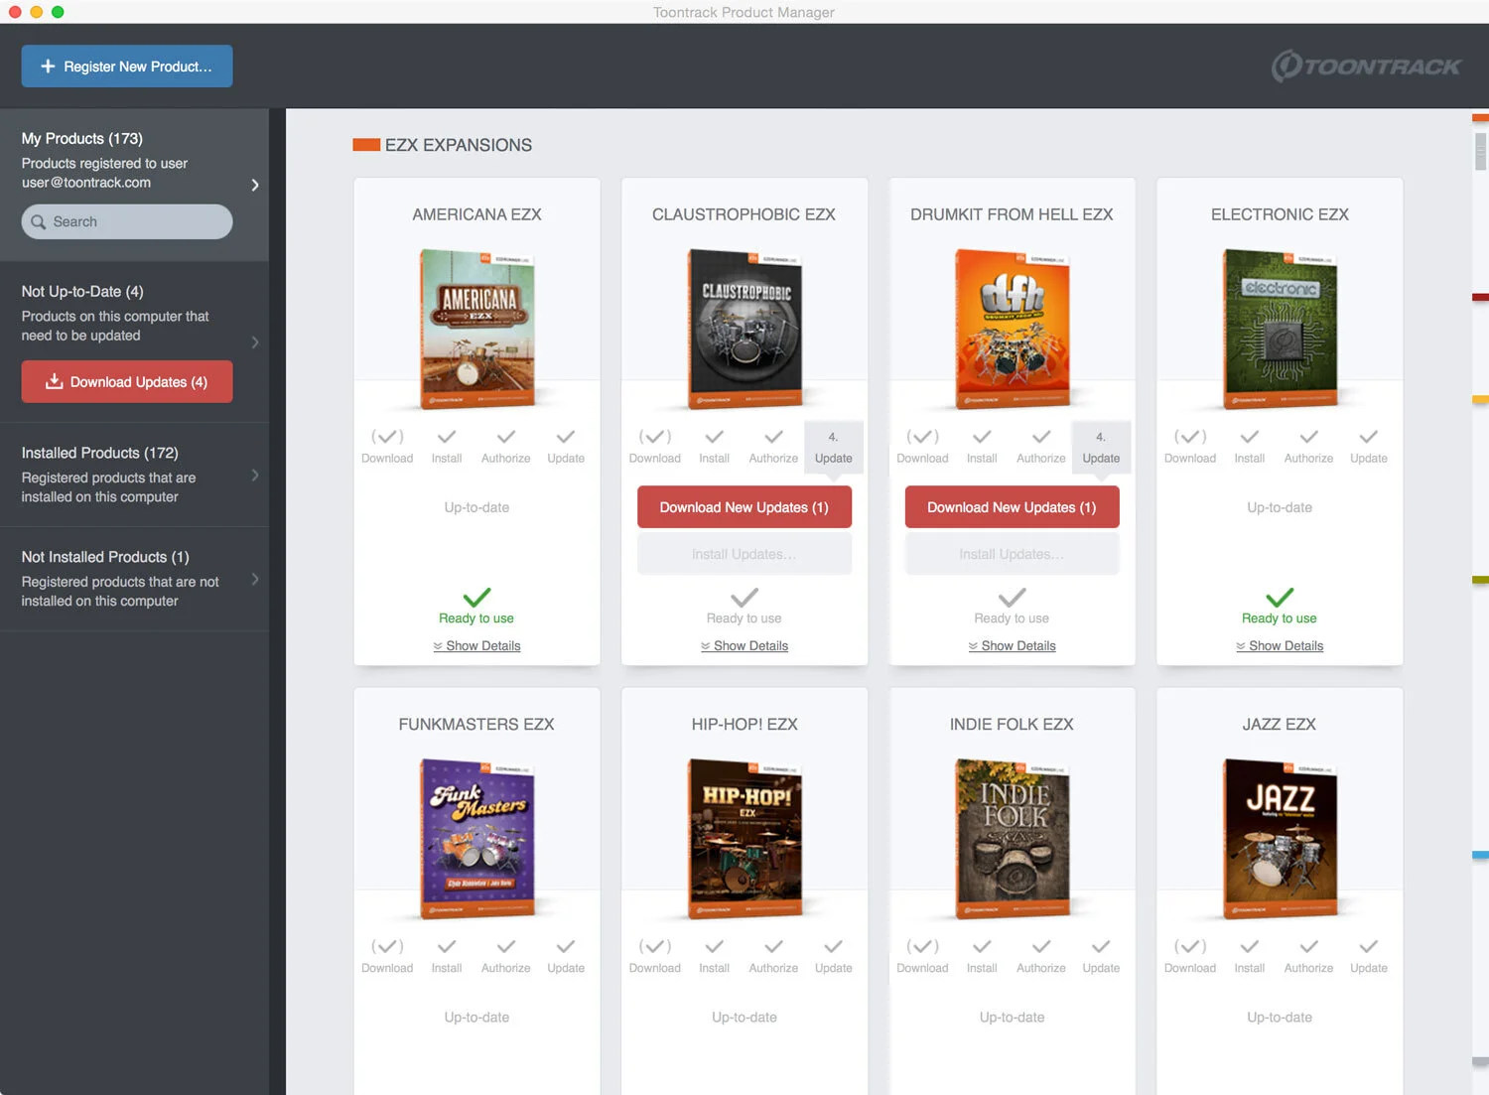This screenshot has width=1489, height=1095.
Task: Click Up-to-date status under Americana EZX
Action: (477, 507)
